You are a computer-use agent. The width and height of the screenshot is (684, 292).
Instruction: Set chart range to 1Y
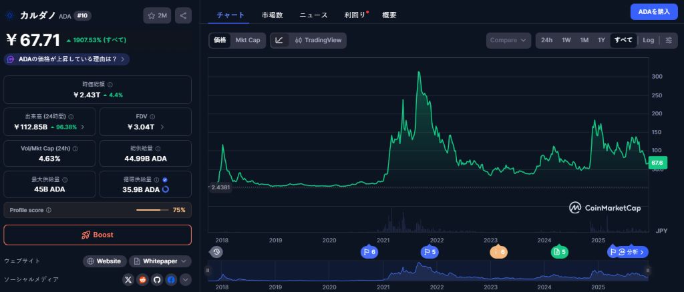[602, 41]
